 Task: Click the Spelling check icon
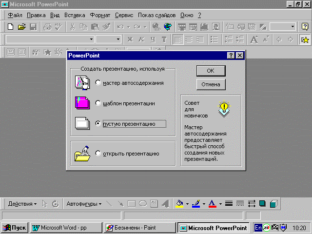pos(58,27)
